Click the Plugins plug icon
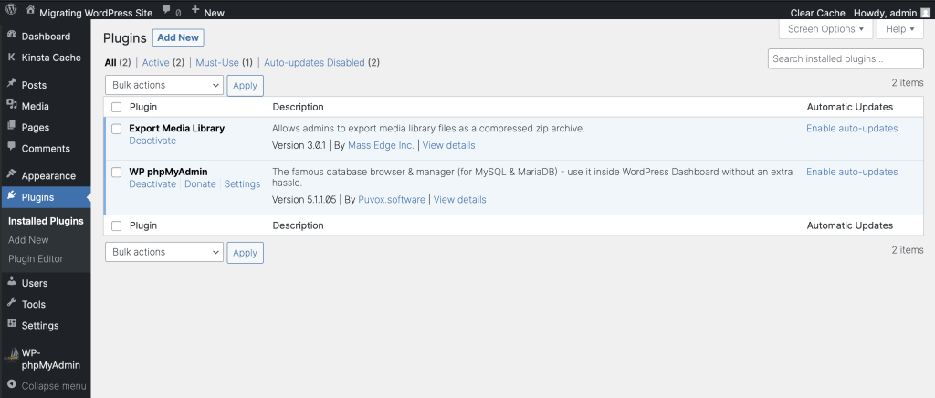 pyautogui.click(x=11, y=195)
